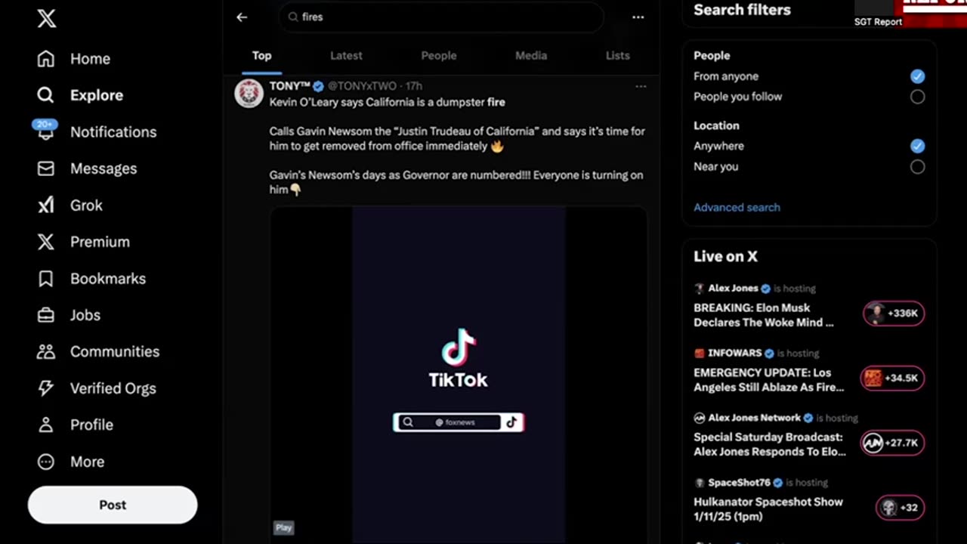967x544 pixels.
Task: Click the fires search input field
Action: (441, 17)
